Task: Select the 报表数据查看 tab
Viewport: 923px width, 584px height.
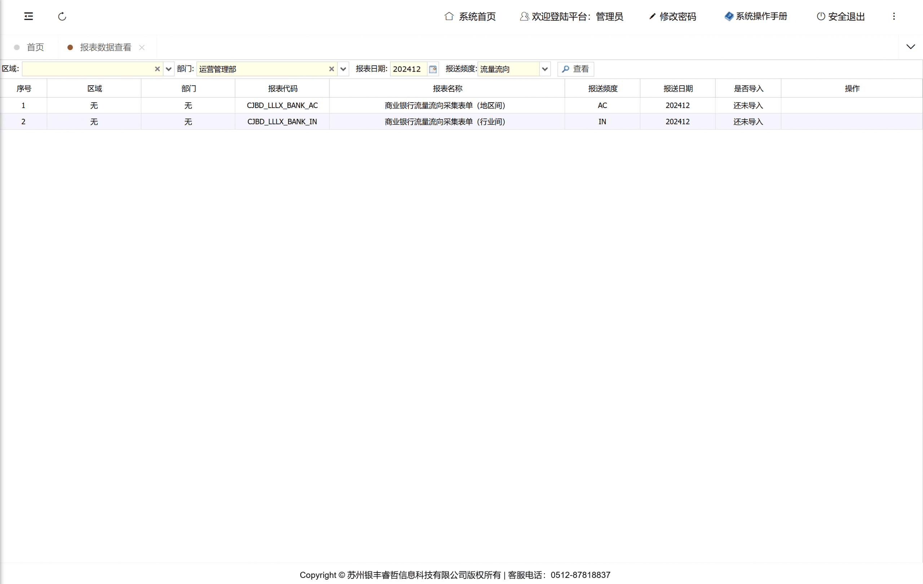Action: [105, 48]
